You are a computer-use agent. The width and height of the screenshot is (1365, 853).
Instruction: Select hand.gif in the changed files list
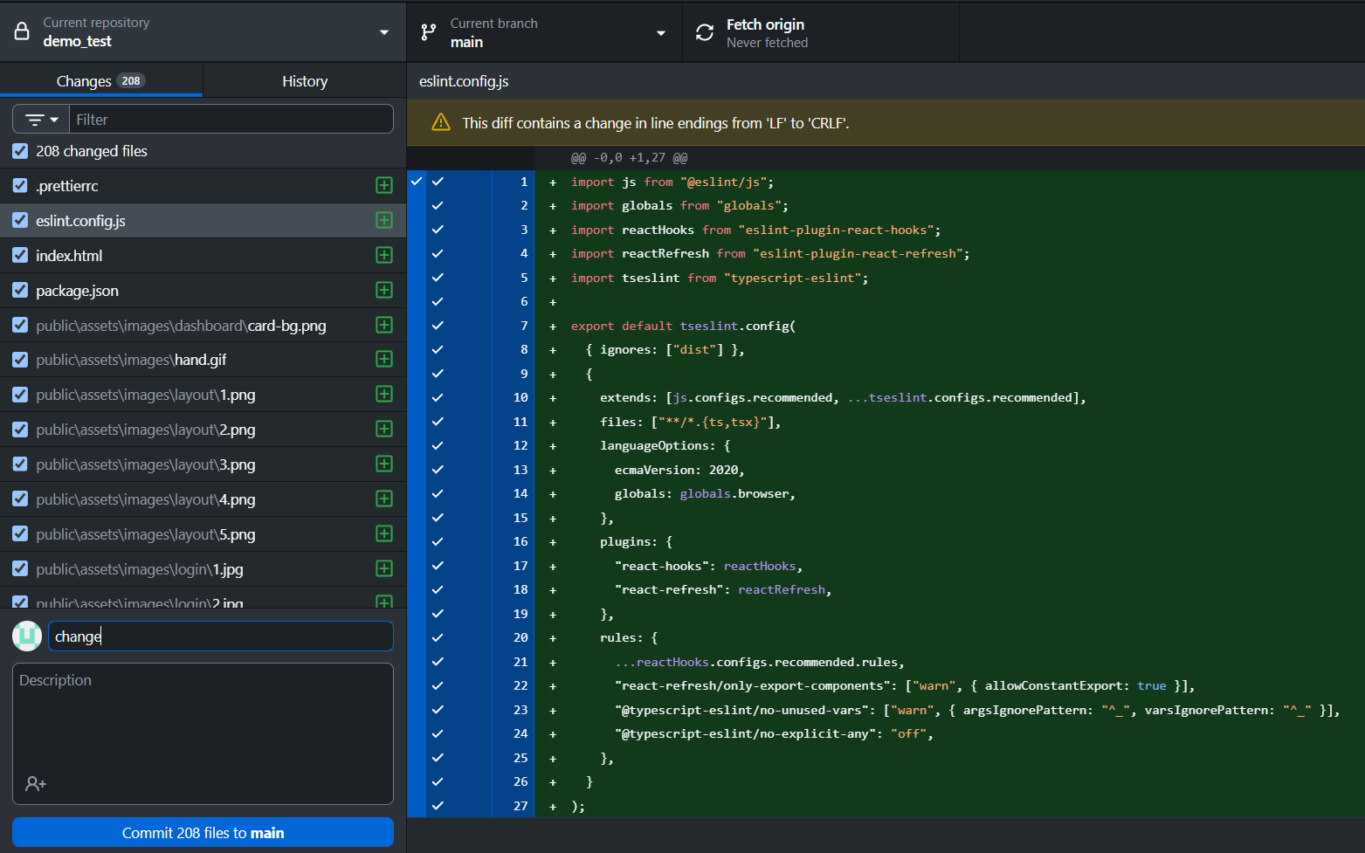coord(200,360)
